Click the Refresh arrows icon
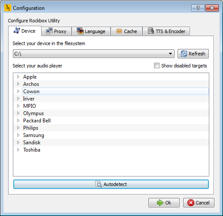223x216 pixels. tap(184, 54)
